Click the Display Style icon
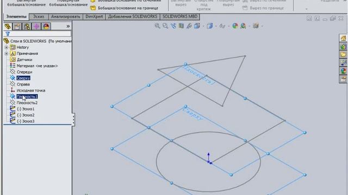Screen dimensions: 348x195 (209, 26)
